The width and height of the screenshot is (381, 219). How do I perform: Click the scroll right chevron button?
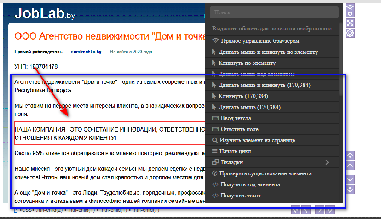point(320,210)
